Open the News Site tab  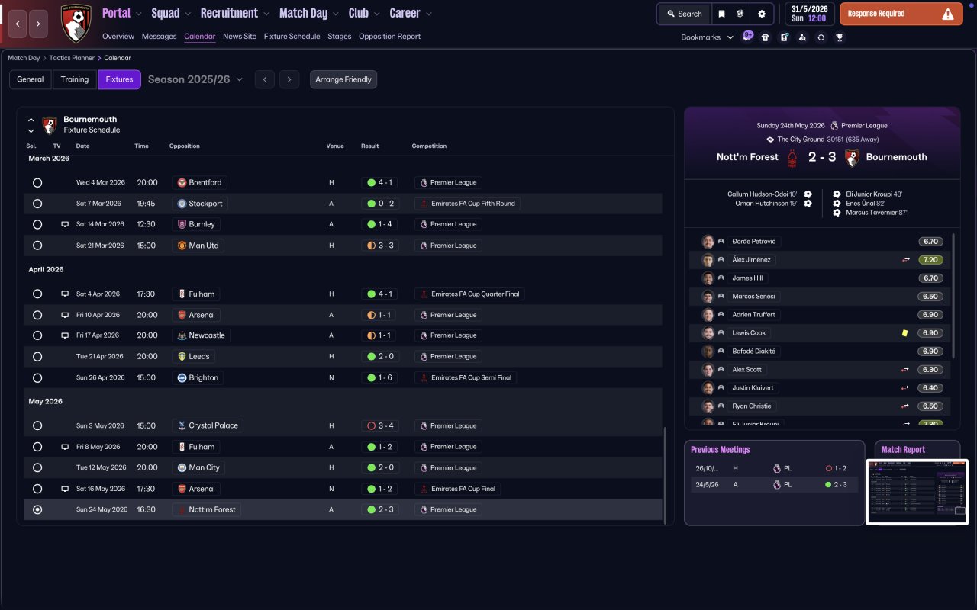point(240,37)
